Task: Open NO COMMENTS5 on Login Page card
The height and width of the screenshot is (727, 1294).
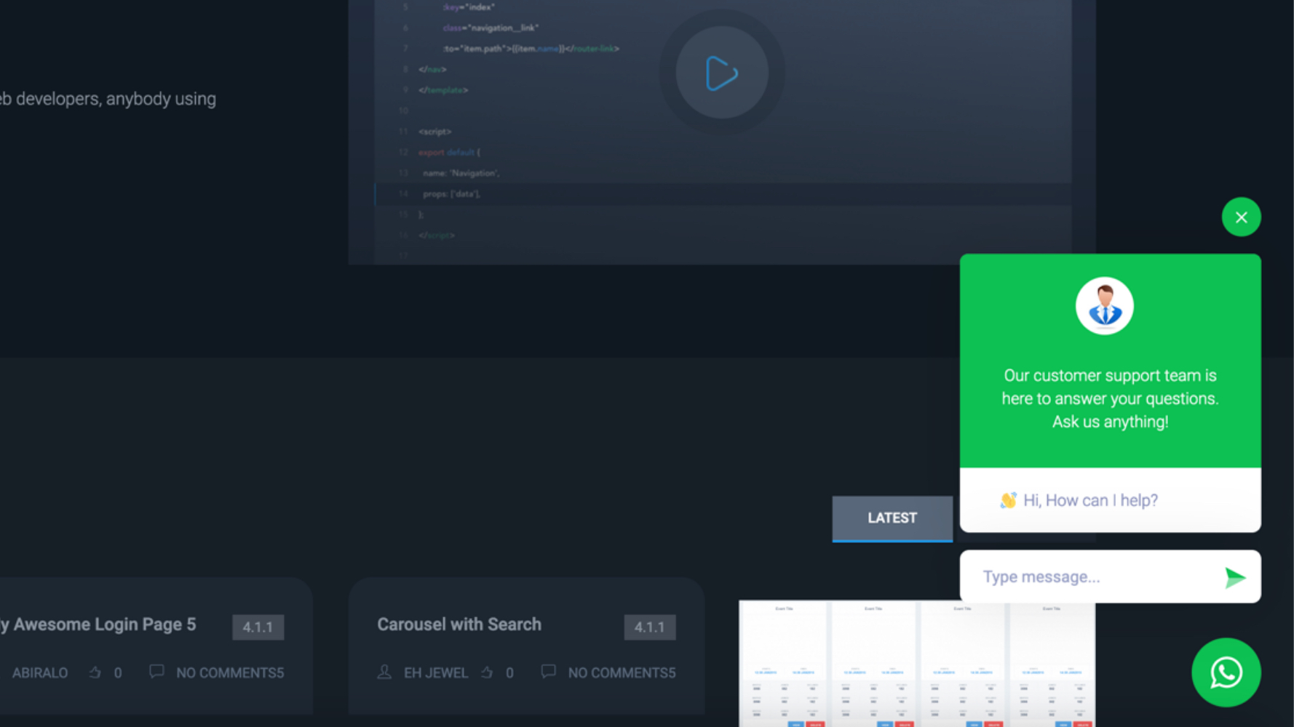Action: coord(230,673)
